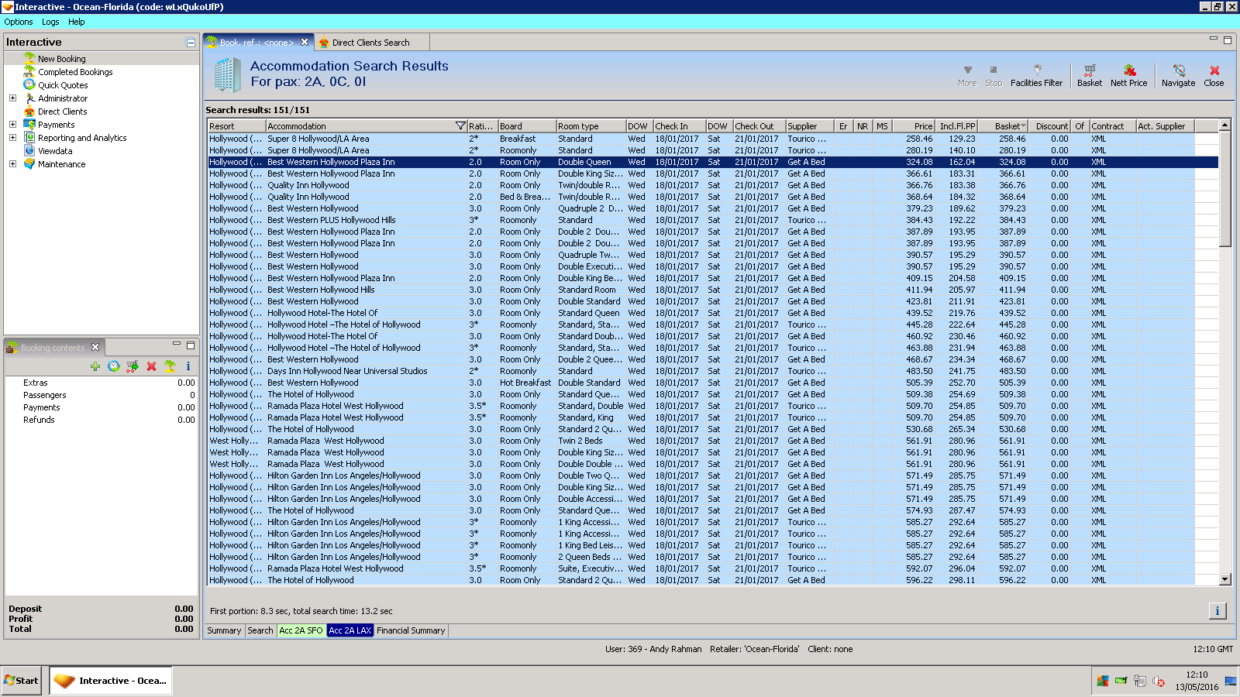Click the Facilities Filter funnel icon
The width and height of the screenshot is (1240, 697).
[1037, 71]
